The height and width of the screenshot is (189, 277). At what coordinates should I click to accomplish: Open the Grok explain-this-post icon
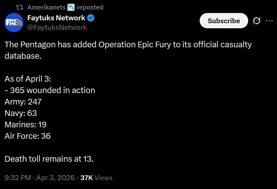(x=256, y=21)
